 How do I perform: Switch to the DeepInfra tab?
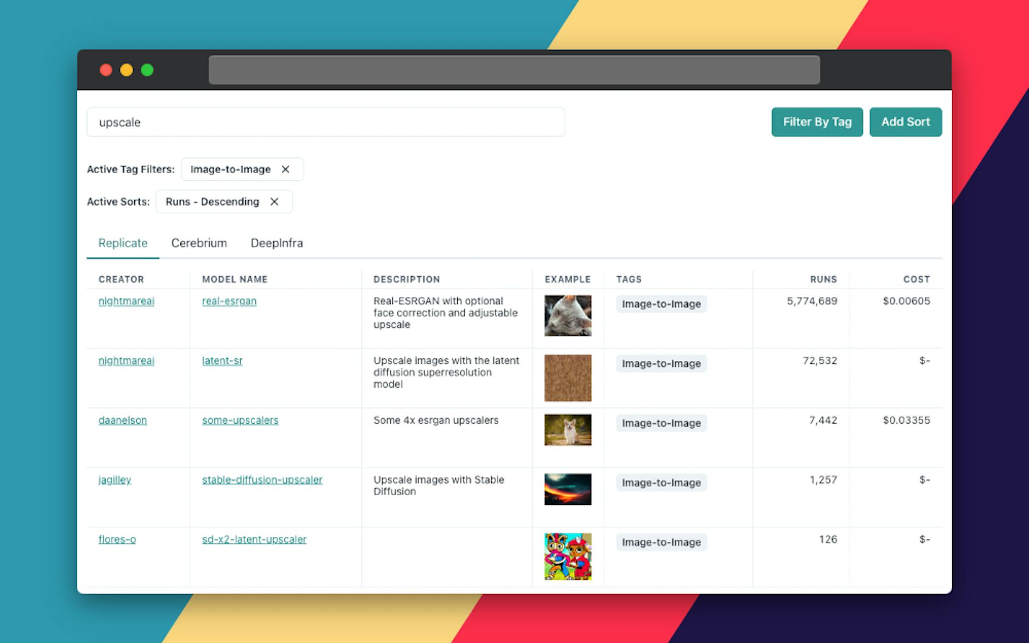(276, 243)
